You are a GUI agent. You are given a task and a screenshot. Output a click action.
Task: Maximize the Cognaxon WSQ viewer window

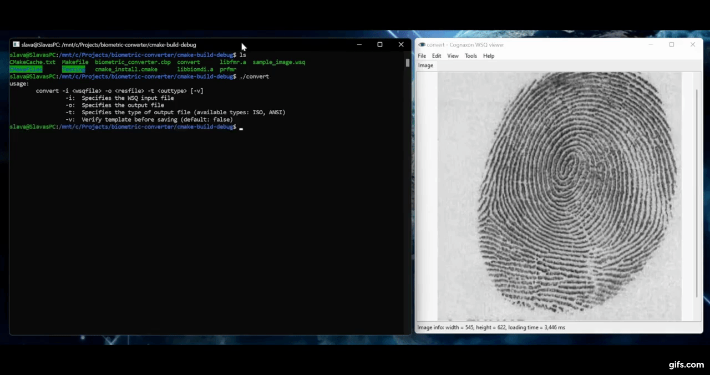671,44
